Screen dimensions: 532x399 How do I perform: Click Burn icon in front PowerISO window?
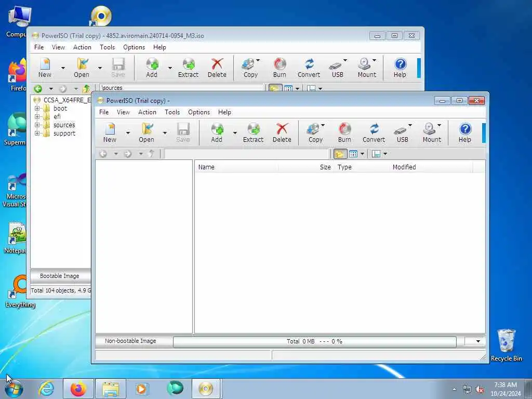click(344, 132)
